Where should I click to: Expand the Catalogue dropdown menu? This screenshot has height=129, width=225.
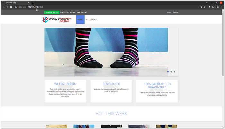tap(92, 20)
